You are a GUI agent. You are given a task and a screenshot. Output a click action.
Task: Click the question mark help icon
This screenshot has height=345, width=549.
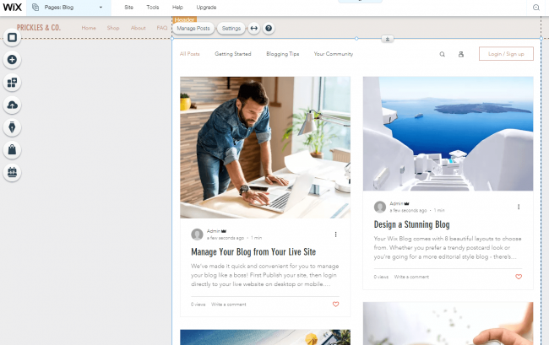269,29
